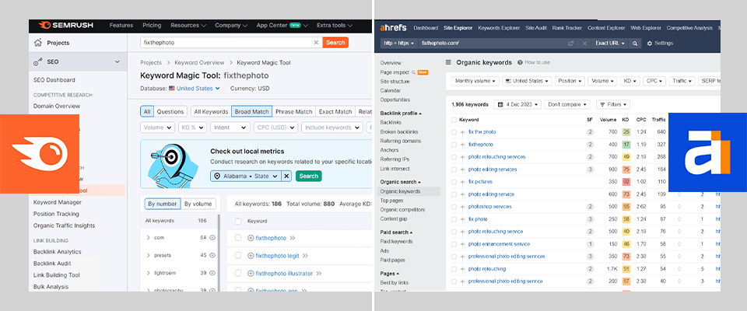This screenshot has height=311, width=747.
Task: Open the United States database dropdown in Semrush
Action: click(x=194, y=89)
